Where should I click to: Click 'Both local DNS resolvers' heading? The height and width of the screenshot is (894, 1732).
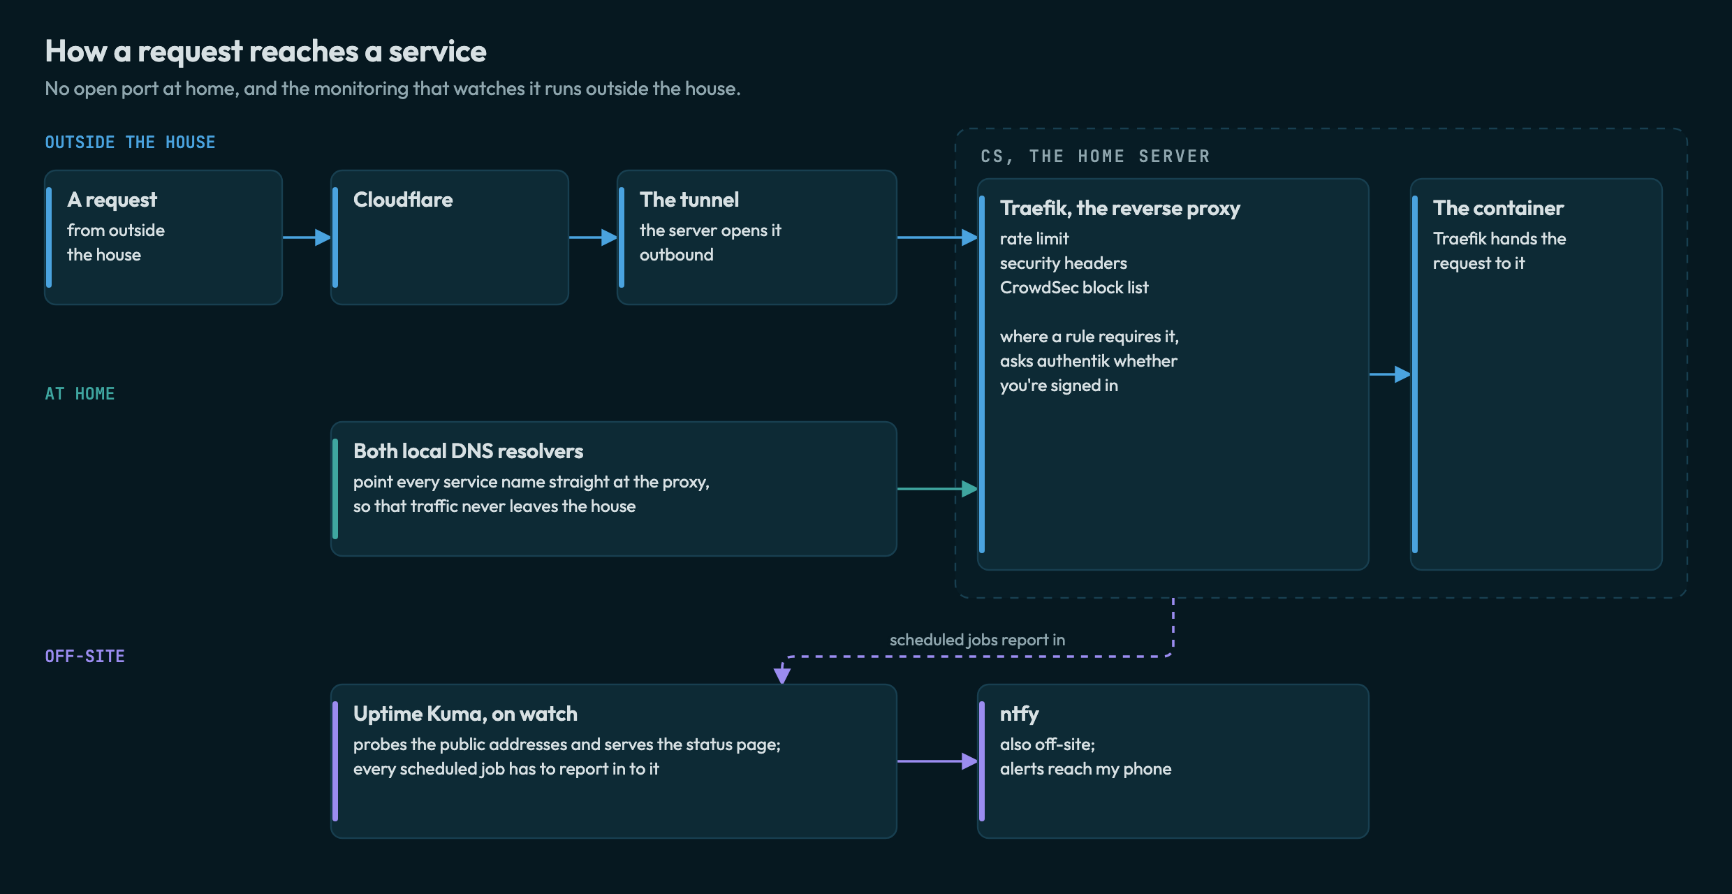(468, 451)
